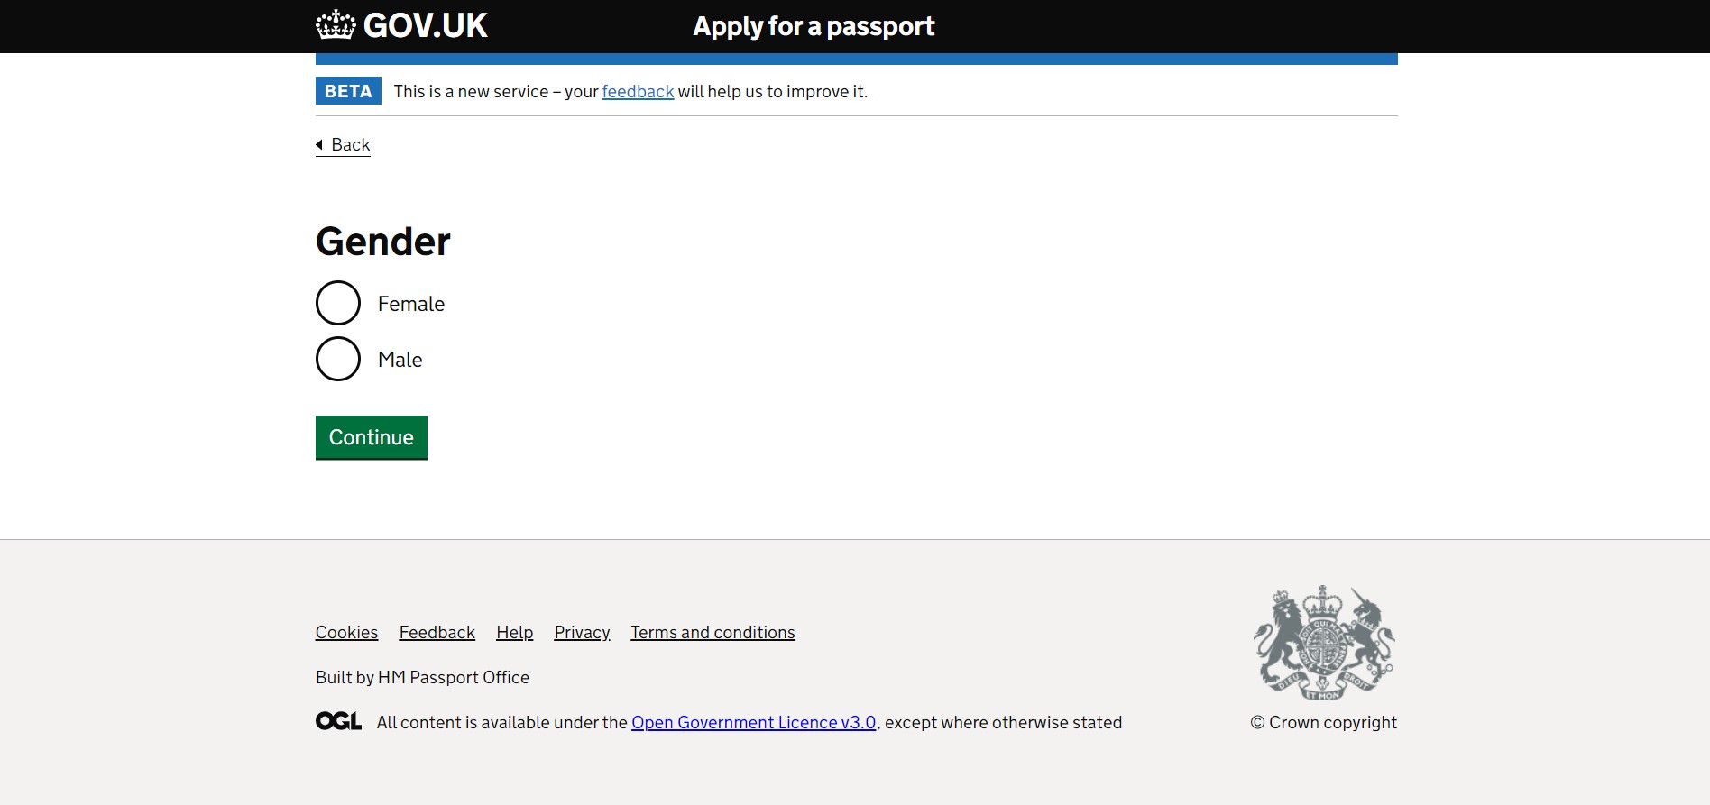This screenshot has width=1710, height=805.
Task: View the Privacy footer link
Action: 582,632
